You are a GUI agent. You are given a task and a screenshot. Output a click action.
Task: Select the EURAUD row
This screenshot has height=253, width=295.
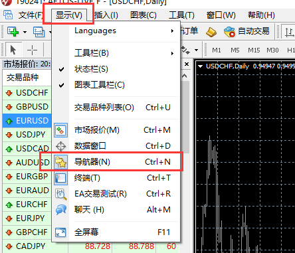point(27,191)
